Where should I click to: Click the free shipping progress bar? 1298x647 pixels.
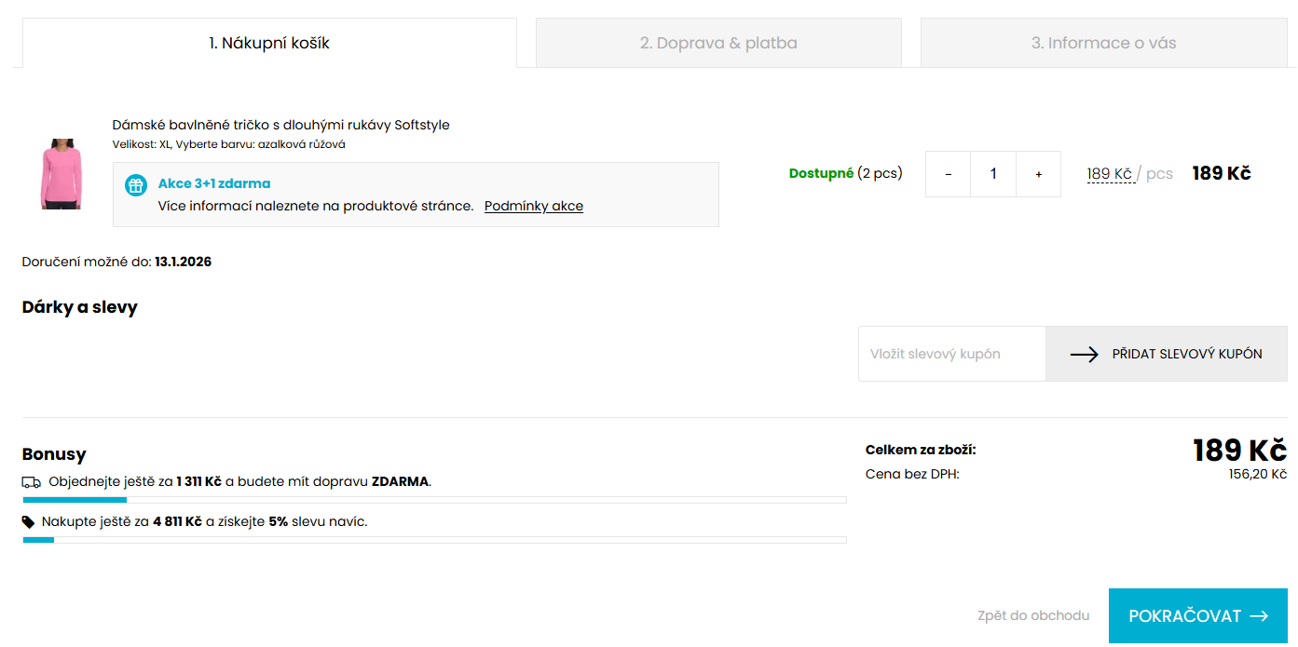pyautogui.click(x=434, y=500)
